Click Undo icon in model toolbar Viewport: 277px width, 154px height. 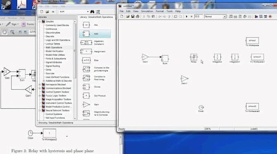tap(176, 16)
